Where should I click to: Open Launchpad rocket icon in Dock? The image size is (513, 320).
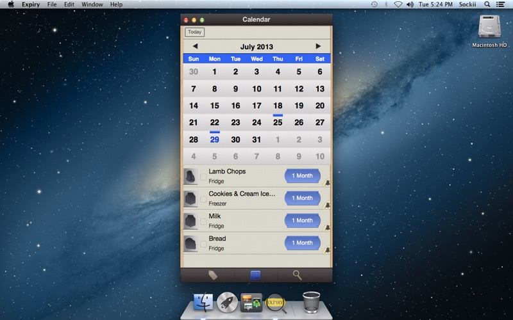point(227,302)
